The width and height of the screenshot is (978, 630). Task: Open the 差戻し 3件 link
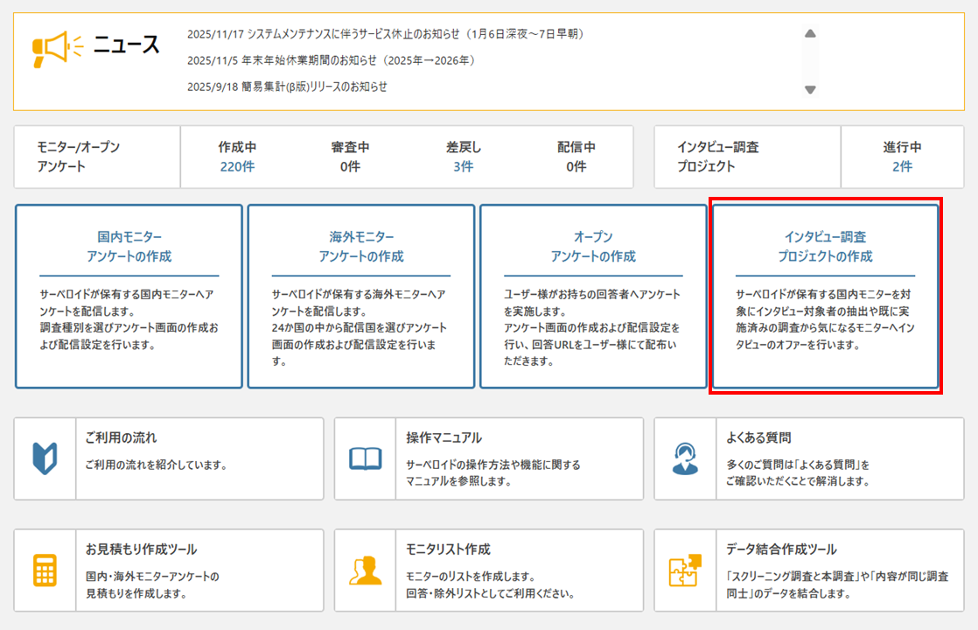tap(463, 166)
